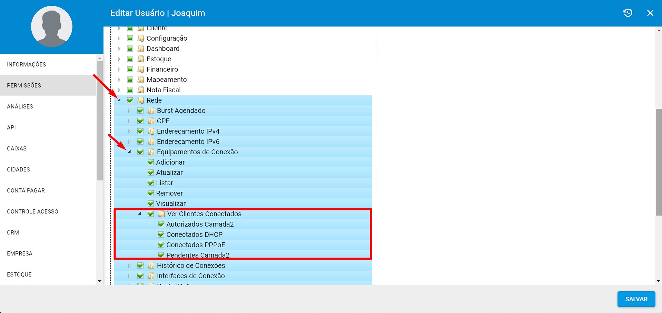Click the Endereçamento IPv4 folder icon
Image resolution: width=662 pixels, height=313 pixels.
151,131
